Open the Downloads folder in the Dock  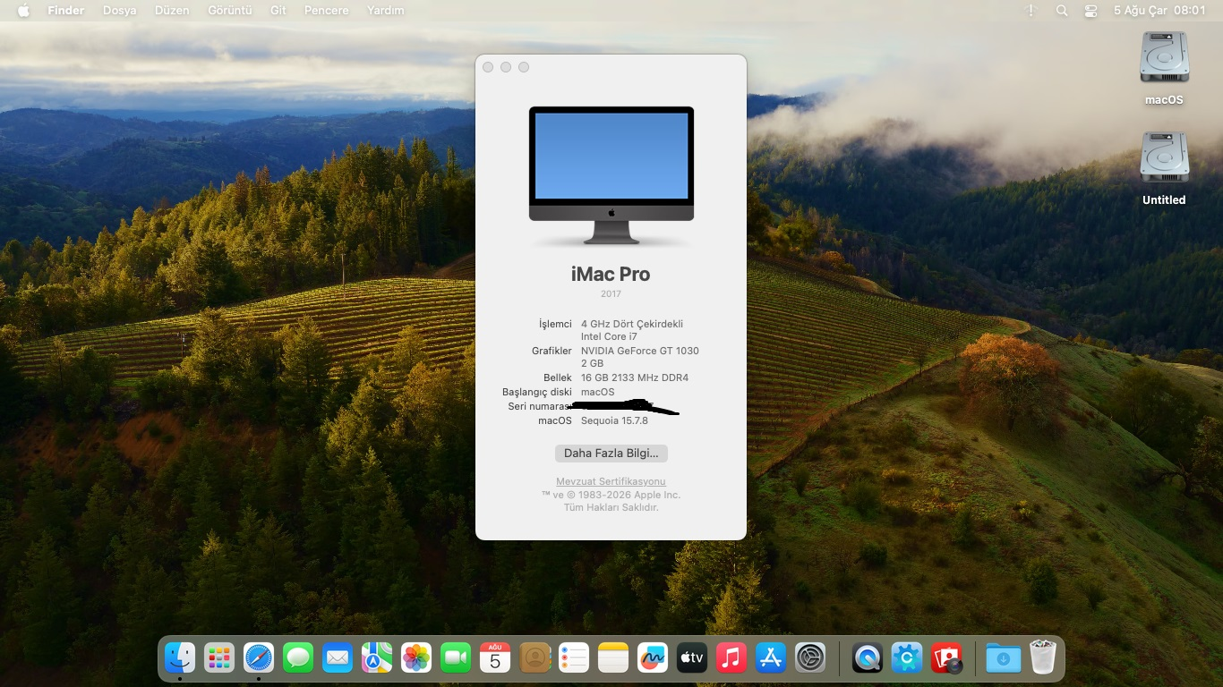pyautogui.click(x=1004, y=658)
